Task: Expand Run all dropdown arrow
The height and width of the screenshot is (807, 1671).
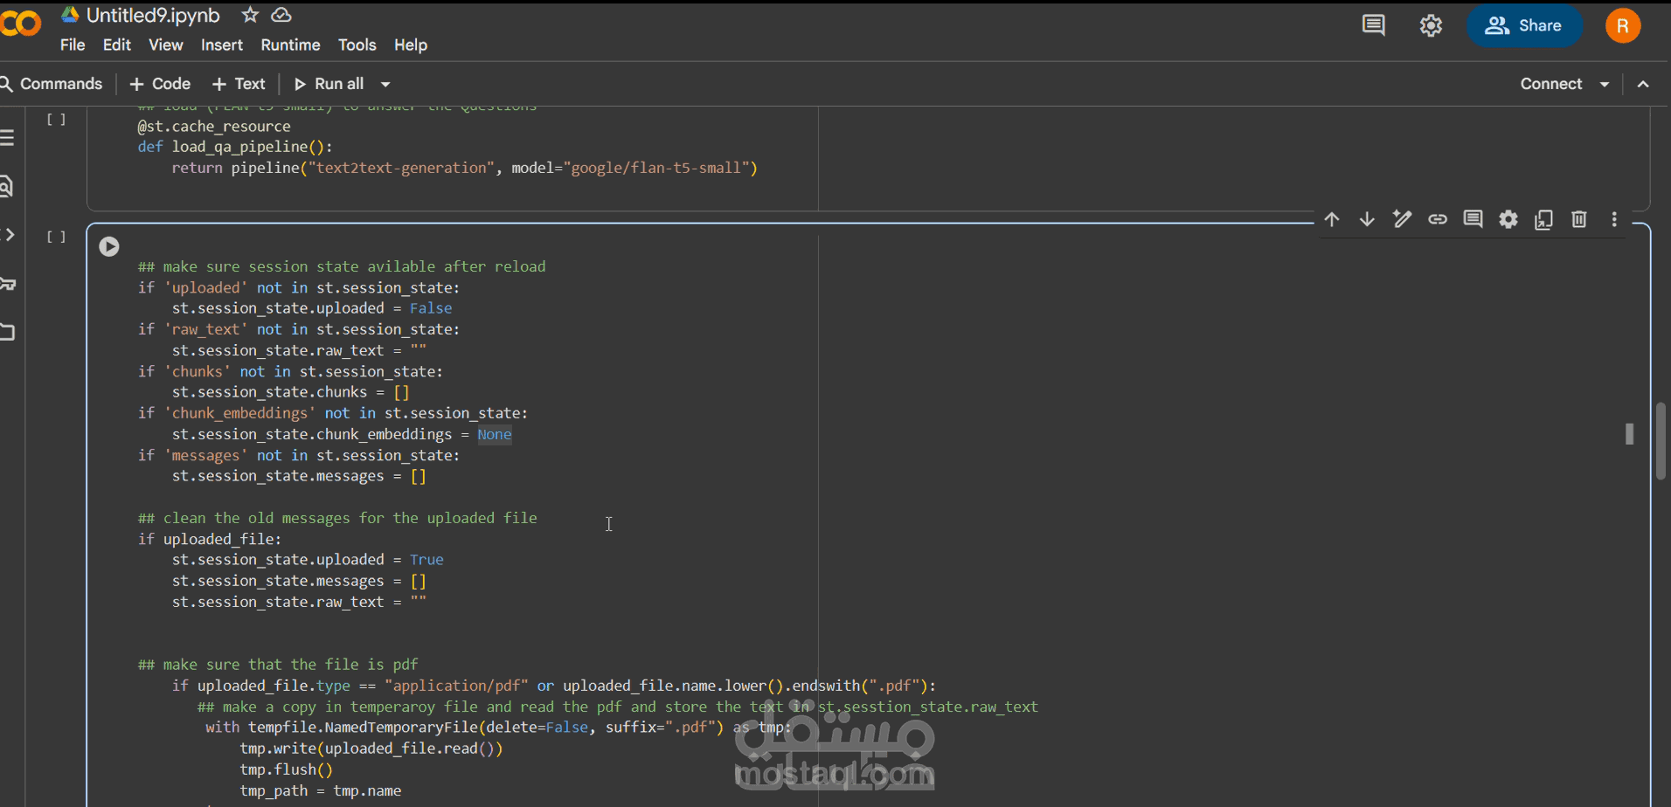Action: point(385,85)
